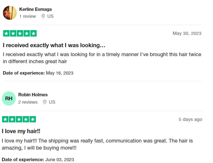Select Kerline's '1 review' count text
Screen dimensions: 213x163
point(28,16)
